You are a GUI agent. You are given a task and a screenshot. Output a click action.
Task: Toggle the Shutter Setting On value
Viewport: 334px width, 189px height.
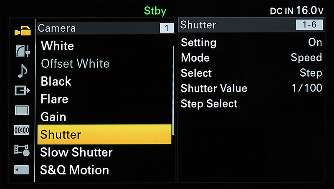pyautogui.click(x=315, y=42)
